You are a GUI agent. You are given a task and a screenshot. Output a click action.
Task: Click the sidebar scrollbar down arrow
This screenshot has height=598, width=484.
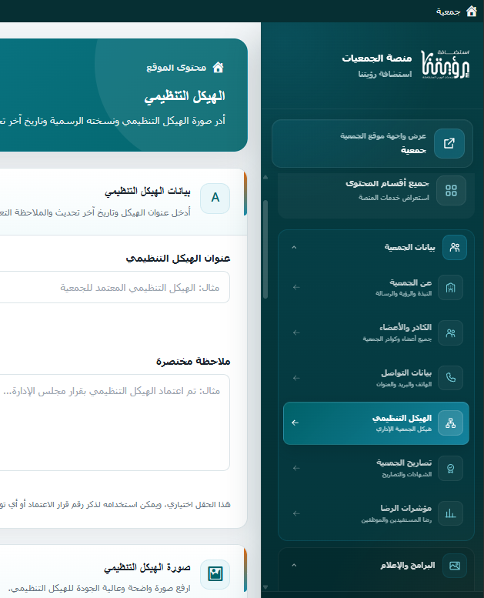pos(265,587)
